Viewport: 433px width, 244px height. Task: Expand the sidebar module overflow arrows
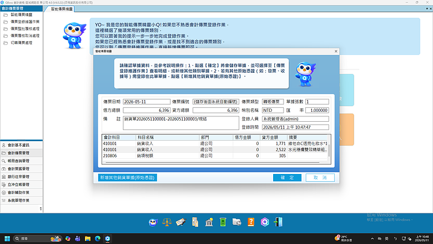(41, 208)
